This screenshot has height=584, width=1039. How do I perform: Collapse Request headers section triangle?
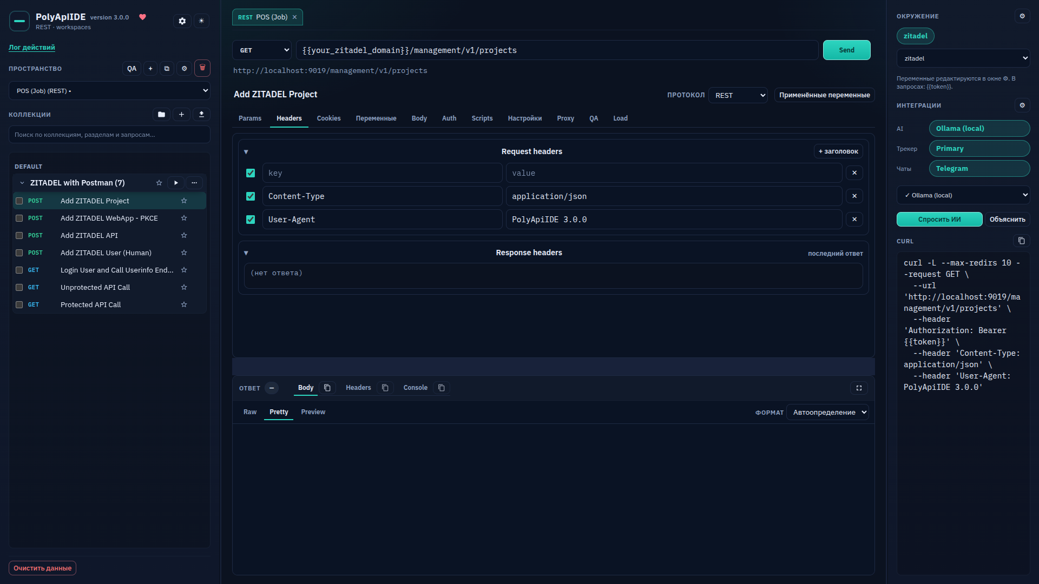click(x=246, y=152)
